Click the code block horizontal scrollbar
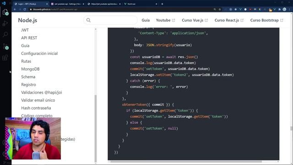293x165 pixels. (186, 162)
